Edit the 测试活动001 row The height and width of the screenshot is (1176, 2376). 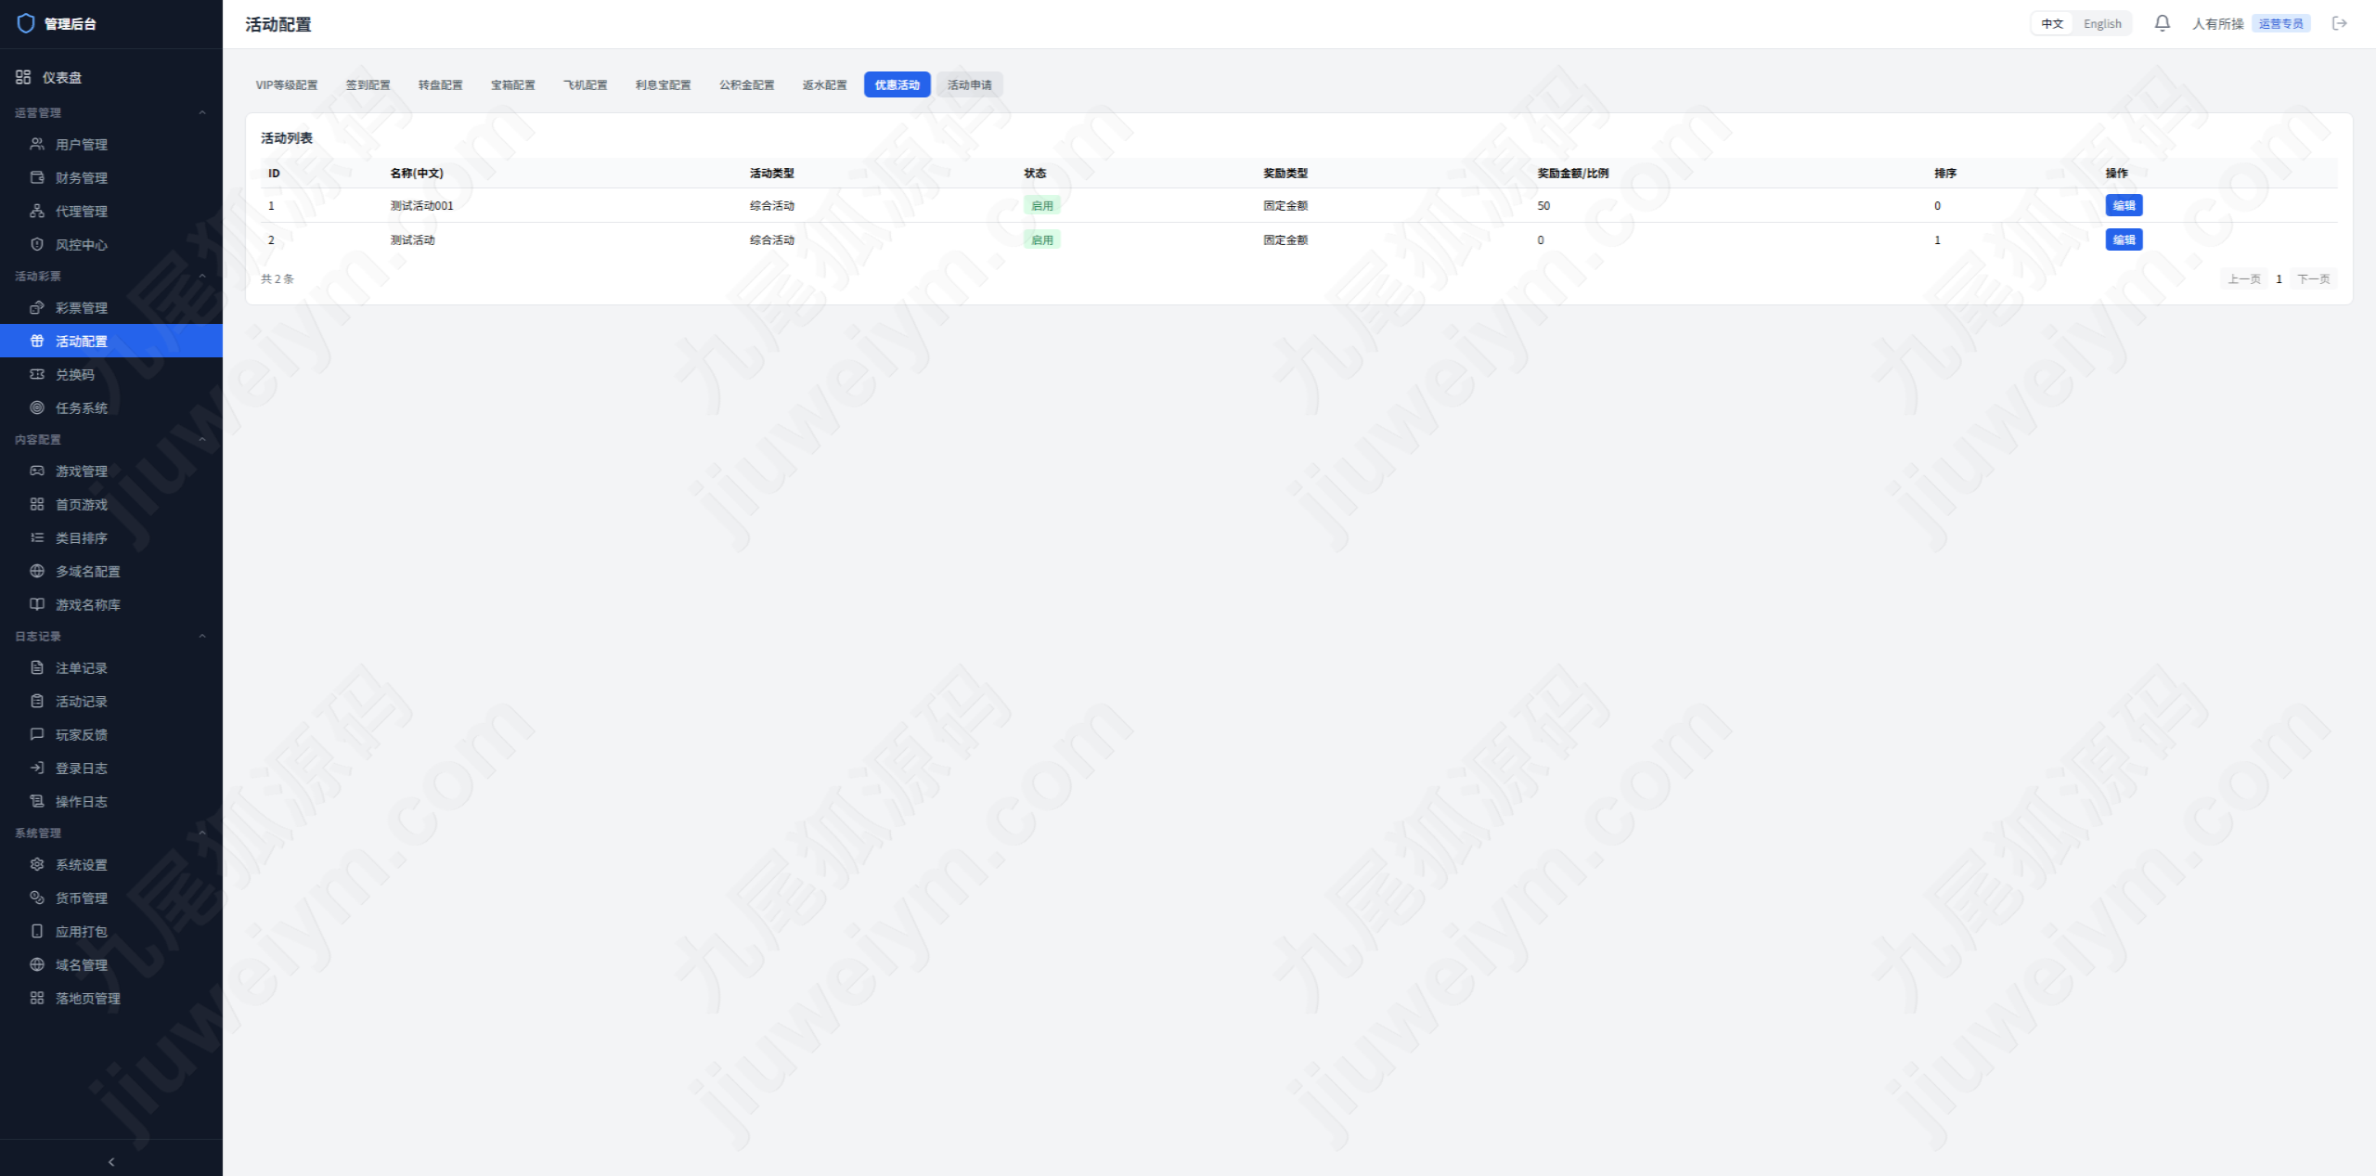coord(2124,205)
